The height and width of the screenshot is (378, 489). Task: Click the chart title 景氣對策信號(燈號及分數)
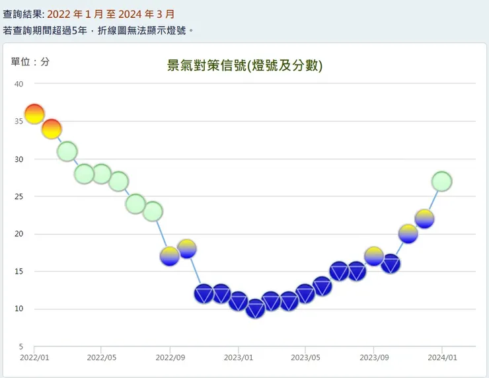pos(244,65)
